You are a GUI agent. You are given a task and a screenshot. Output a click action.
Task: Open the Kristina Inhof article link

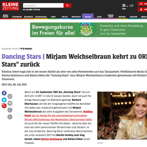[58, 116]
